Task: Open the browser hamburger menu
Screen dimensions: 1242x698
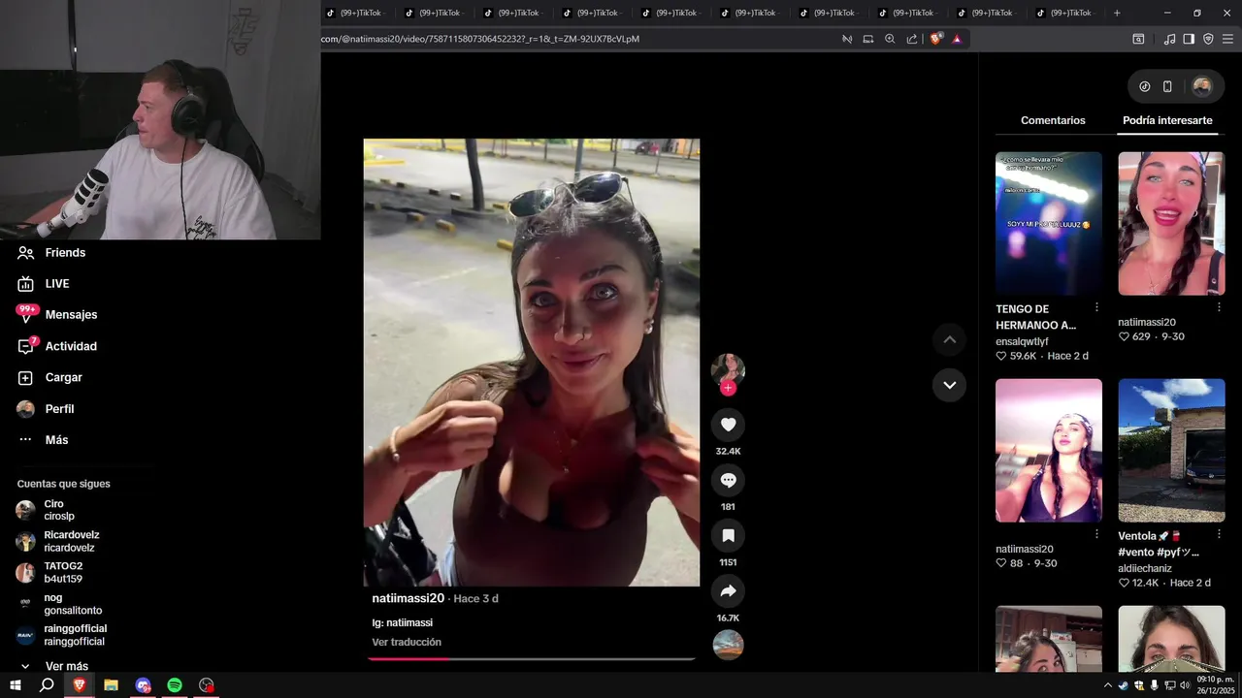Action: (1227, 39)
